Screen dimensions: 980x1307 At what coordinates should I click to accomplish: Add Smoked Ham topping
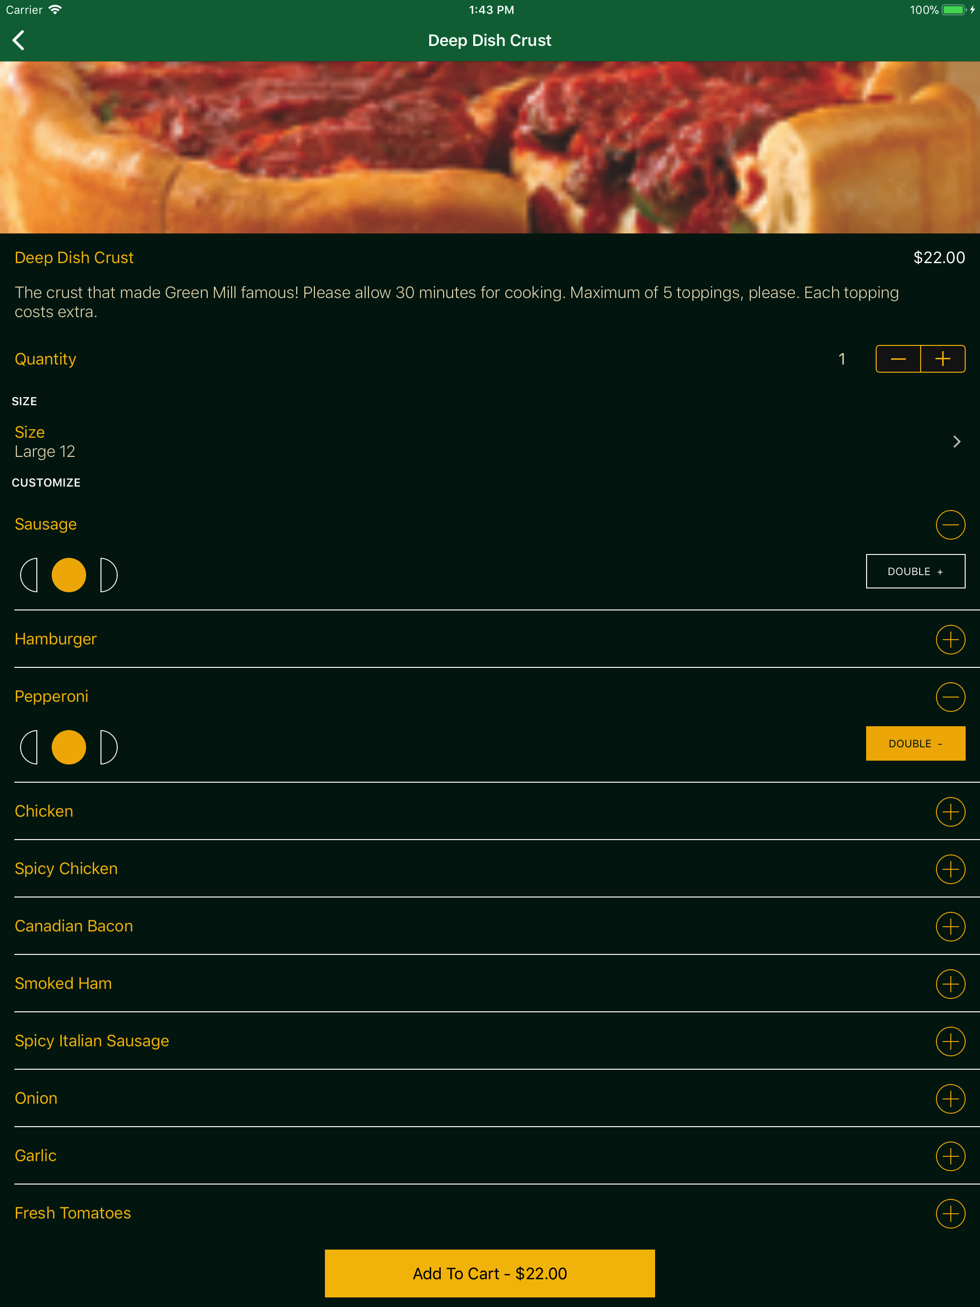950,983
